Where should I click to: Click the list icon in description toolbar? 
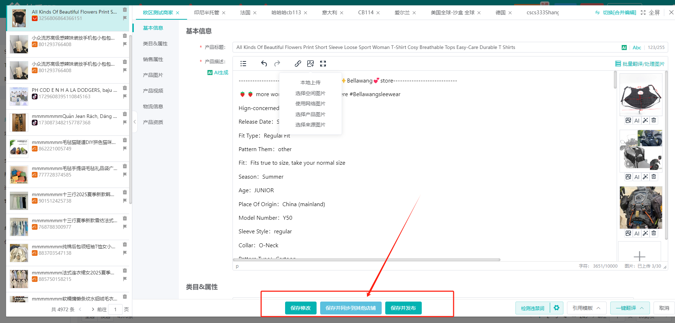point(243,64)
